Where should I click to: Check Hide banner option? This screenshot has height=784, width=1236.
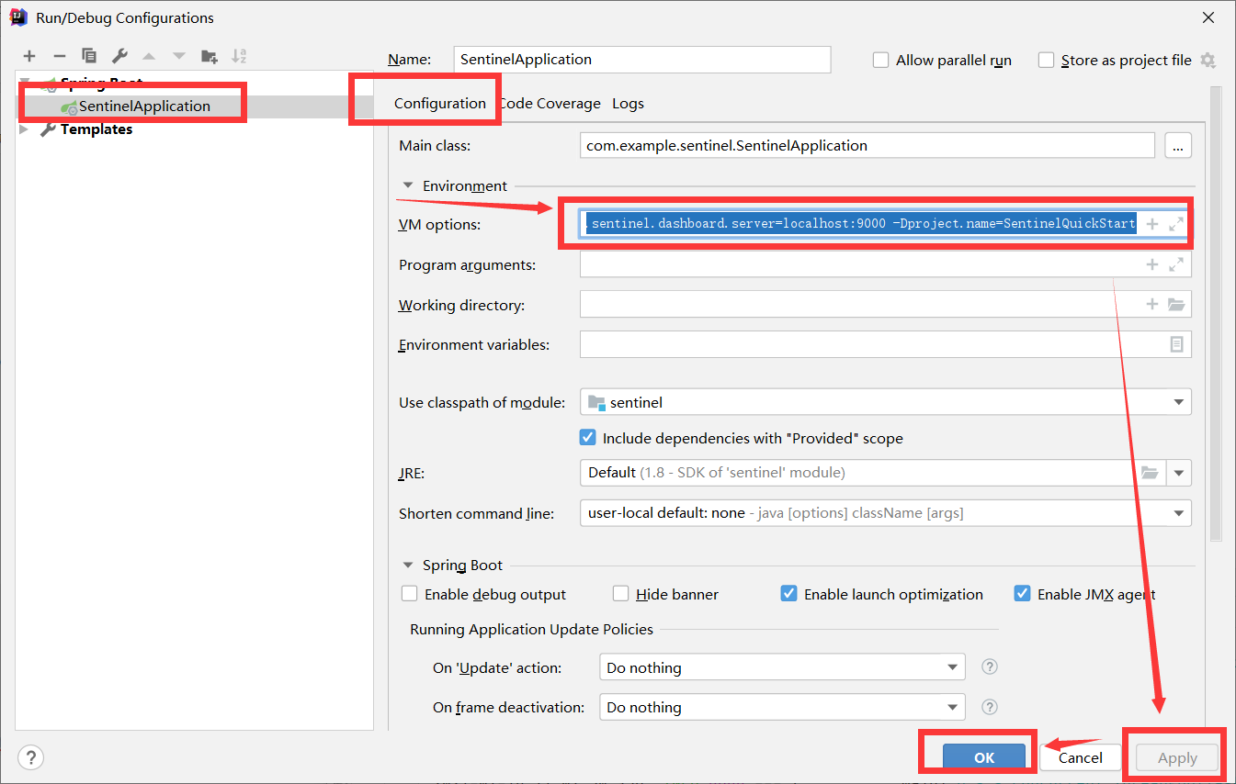tap(621, 594)
